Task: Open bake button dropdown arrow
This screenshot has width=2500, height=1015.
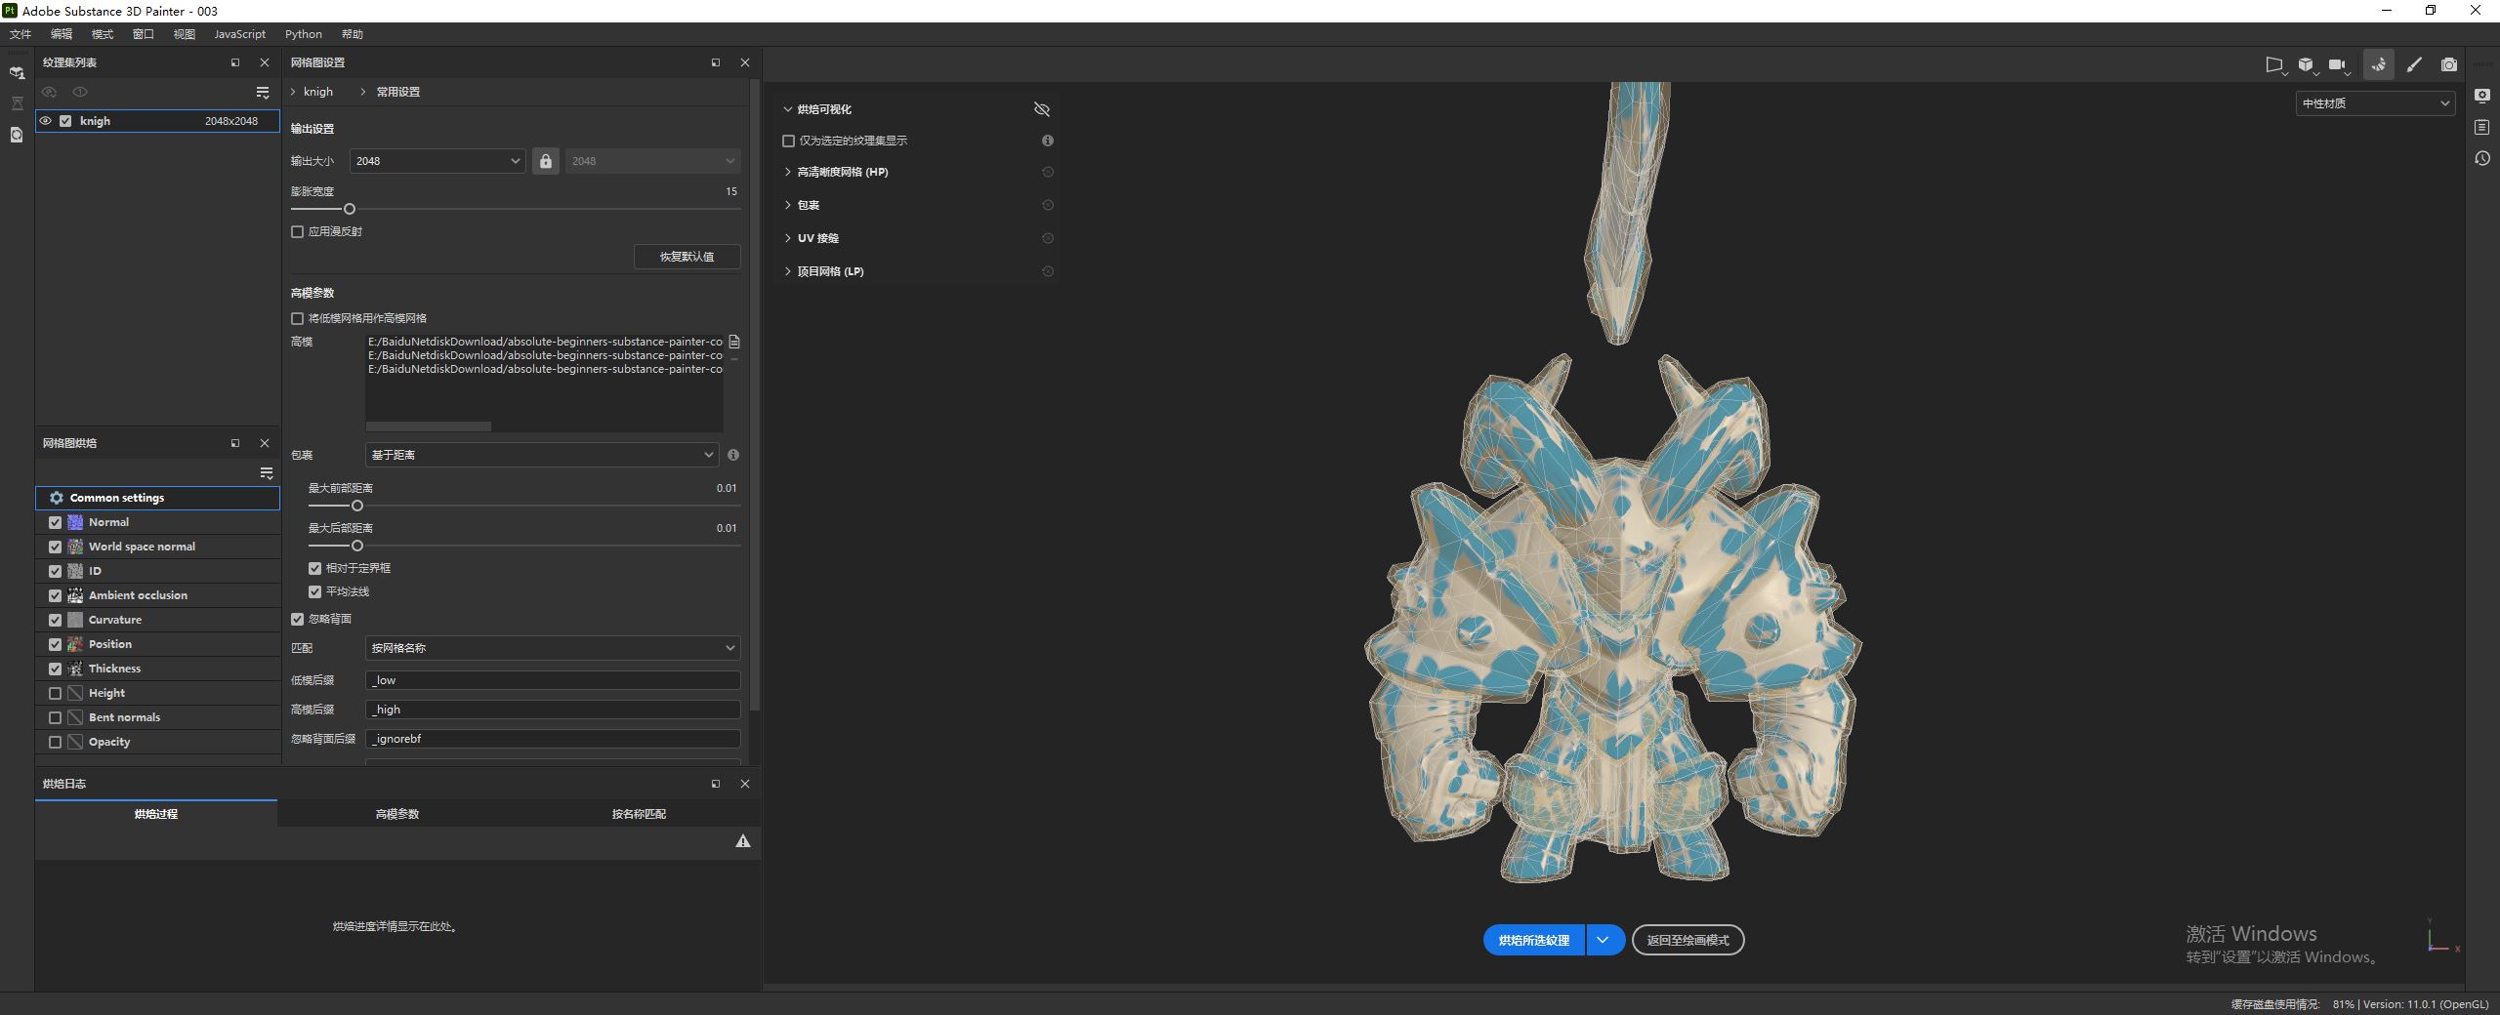Action: 1604,940
